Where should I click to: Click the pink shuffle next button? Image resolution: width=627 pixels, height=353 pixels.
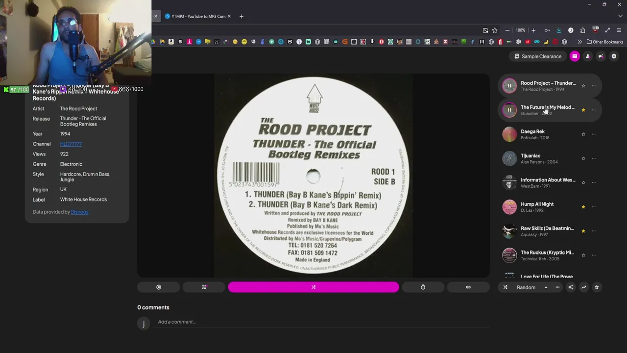point(313,287)
